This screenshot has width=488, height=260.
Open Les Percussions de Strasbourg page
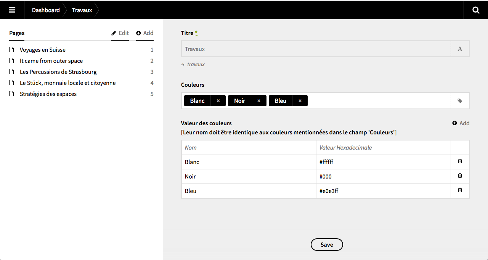(58, 72)
